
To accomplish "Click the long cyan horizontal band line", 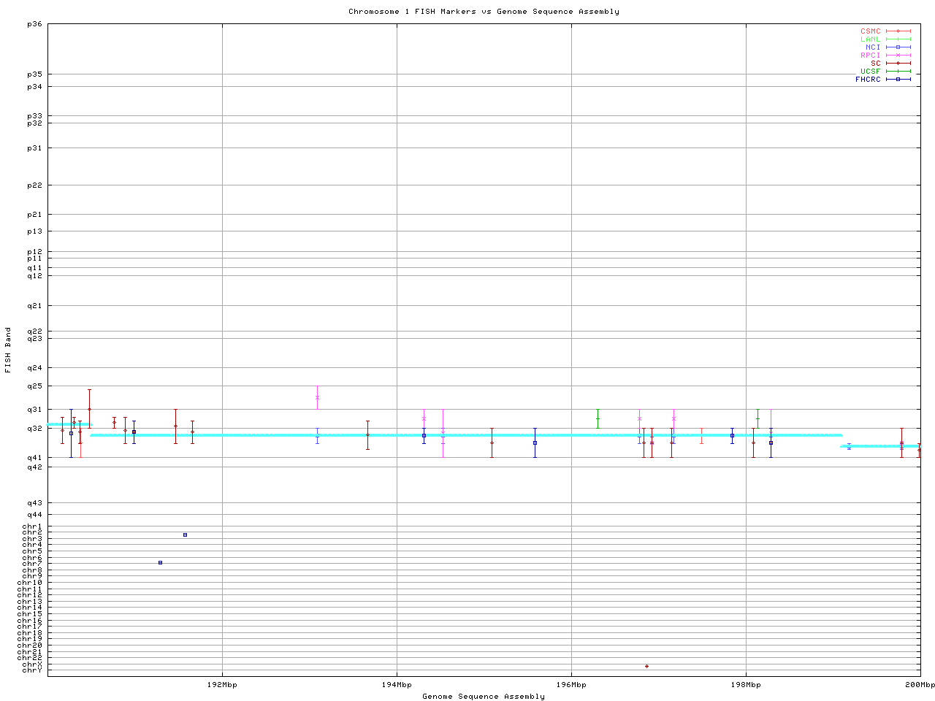I will click(x=467, y=435).
